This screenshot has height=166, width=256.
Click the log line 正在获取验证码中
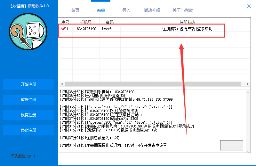pos(103,115)
